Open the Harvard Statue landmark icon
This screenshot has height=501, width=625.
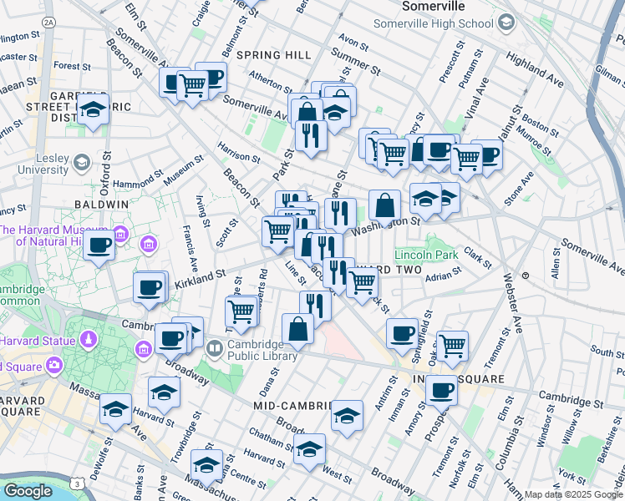click(88, 340)
